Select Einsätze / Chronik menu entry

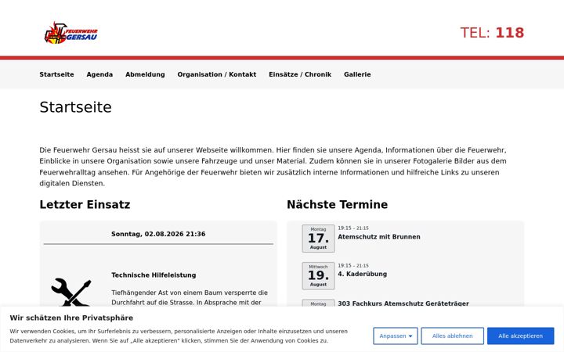coord(300,74)
